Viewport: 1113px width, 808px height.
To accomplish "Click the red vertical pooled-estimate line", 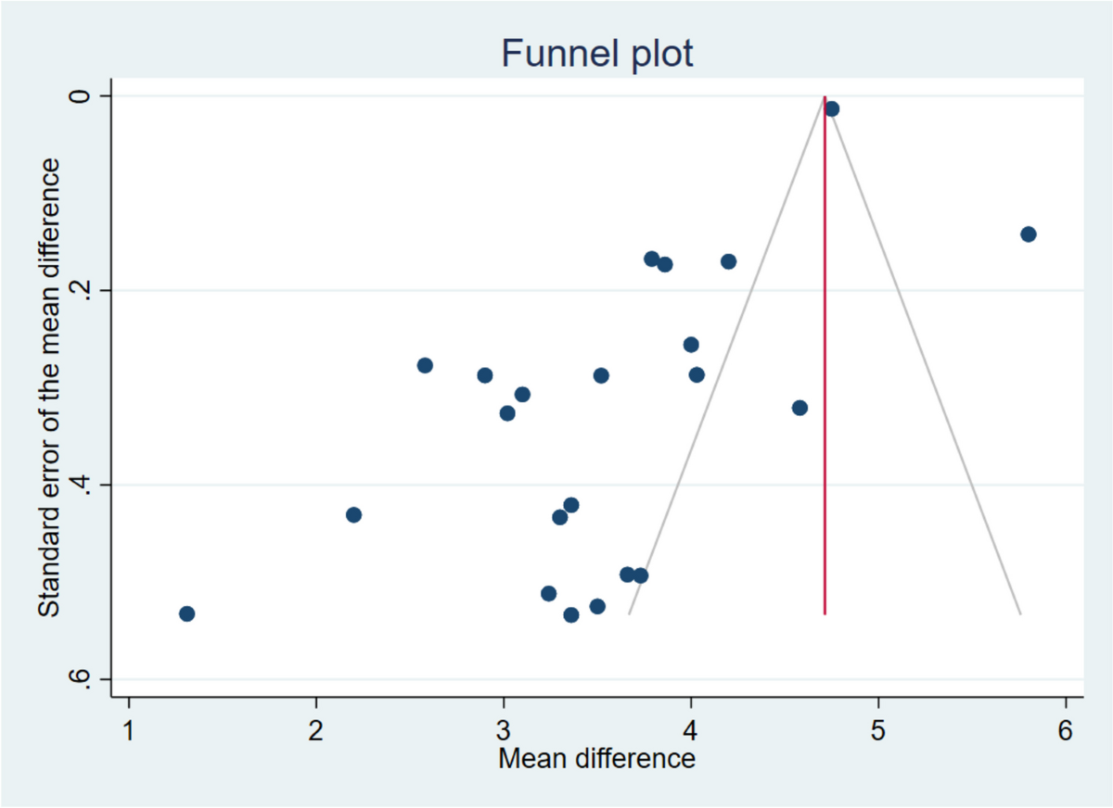I will 825,371.
